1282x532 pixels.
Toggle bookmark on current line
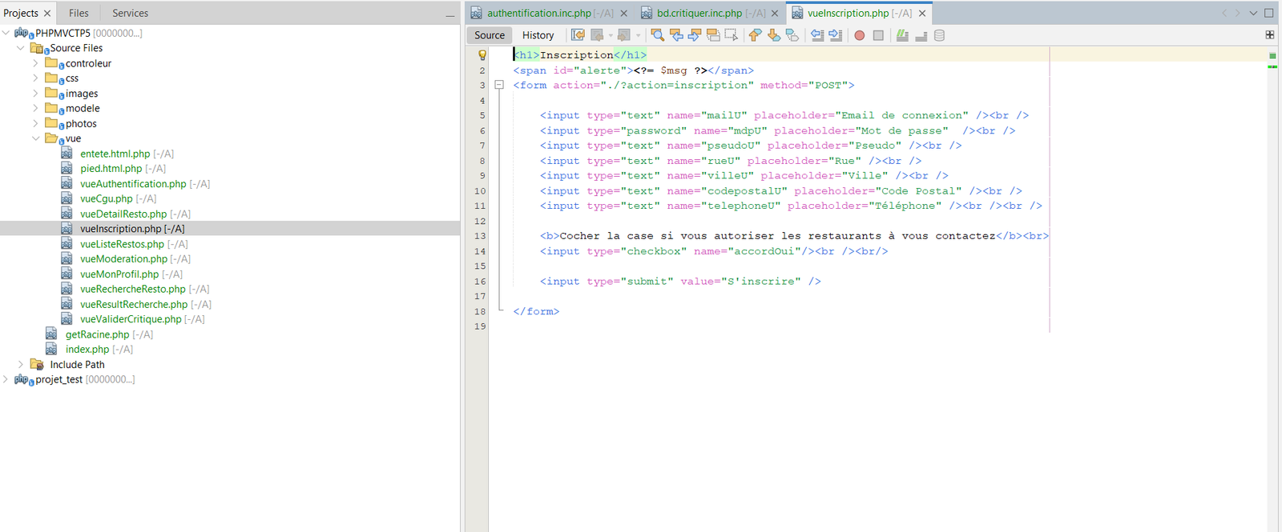pos(792,35)
